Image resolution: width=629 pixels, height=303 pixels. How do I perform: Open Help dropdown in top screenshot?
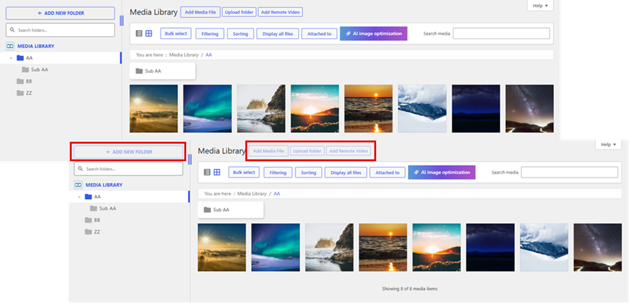540,5
